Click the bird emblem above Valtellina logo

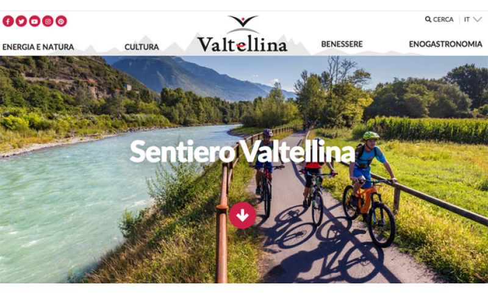243,21
